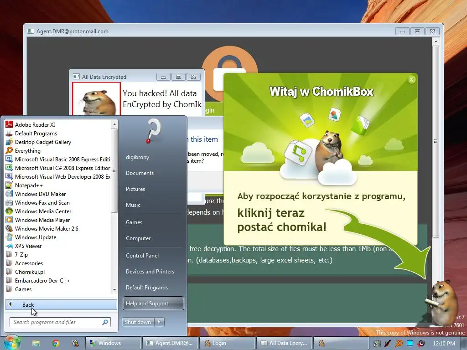Switch to the Agent.DMR@ taskbar window

click(x=170, y=343)
